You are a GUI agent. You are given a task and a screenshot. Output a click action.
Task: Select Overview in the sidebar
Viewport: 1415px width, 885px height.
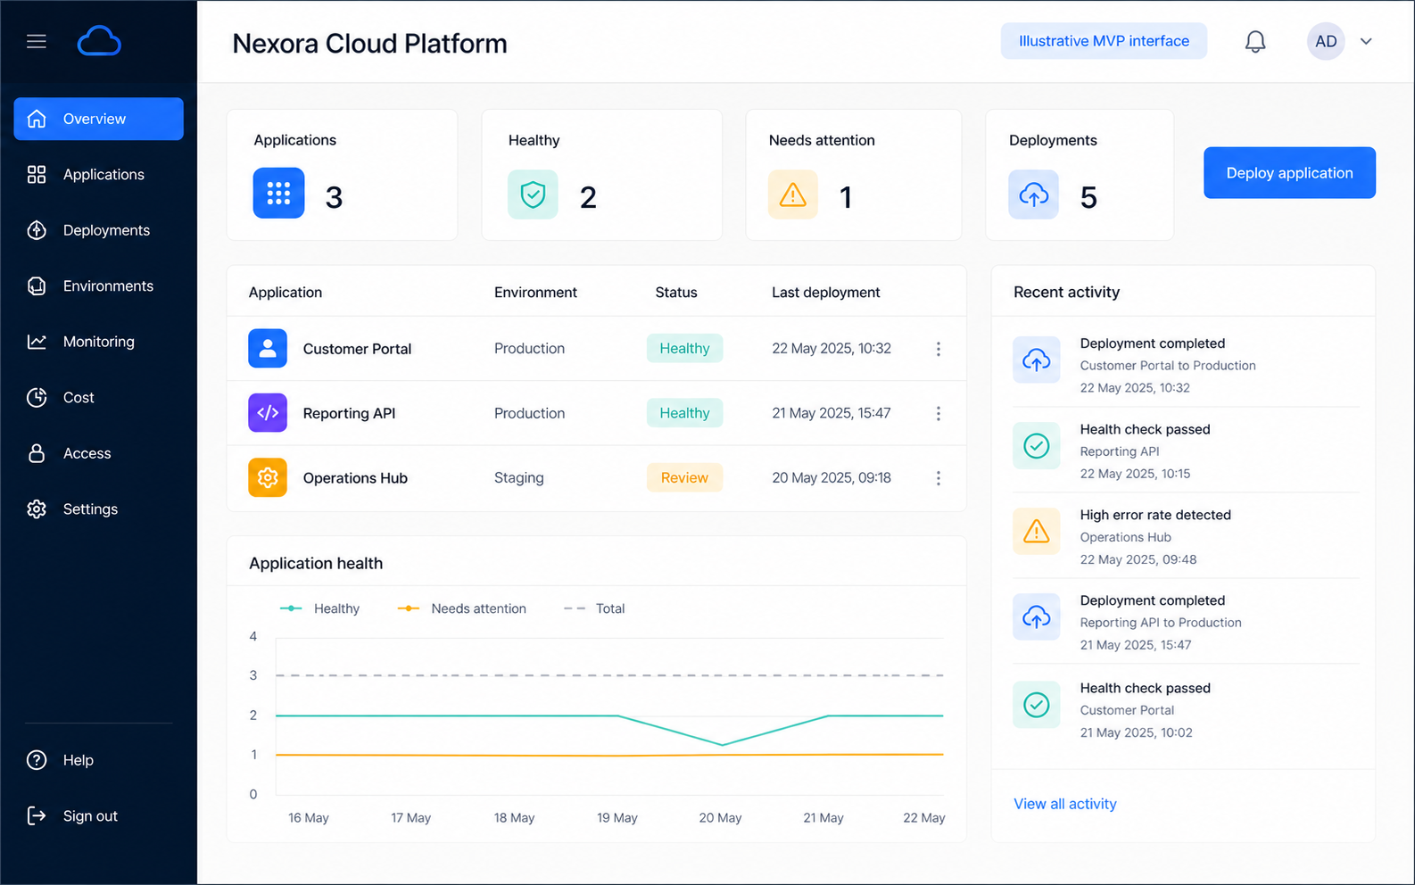point(99,119)
